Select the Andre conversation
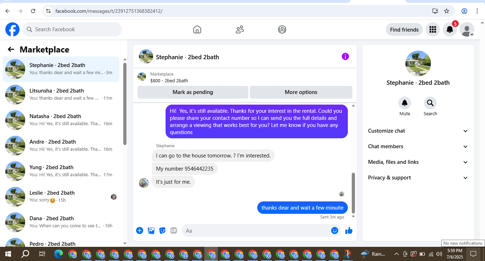The image size is (485, 261). pyautogui.click(x=61, y=146)
